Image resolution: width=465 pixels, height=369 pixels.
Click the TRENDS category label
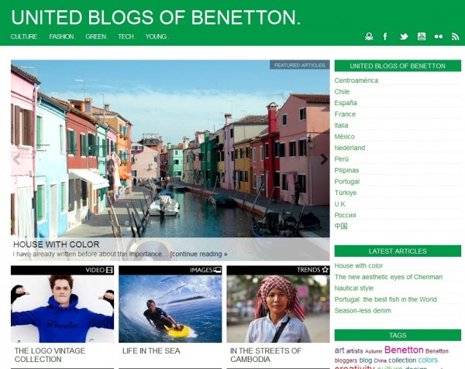point(308,270)
